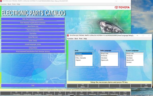Image resolution: width=153 pixels, height=96 pixels.
Task: Click the F5 PartsList function key
Action: [x=49, y=93]
